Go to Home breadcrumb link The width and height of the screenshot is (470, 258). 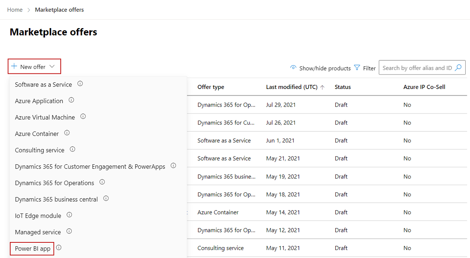point(15,10)
